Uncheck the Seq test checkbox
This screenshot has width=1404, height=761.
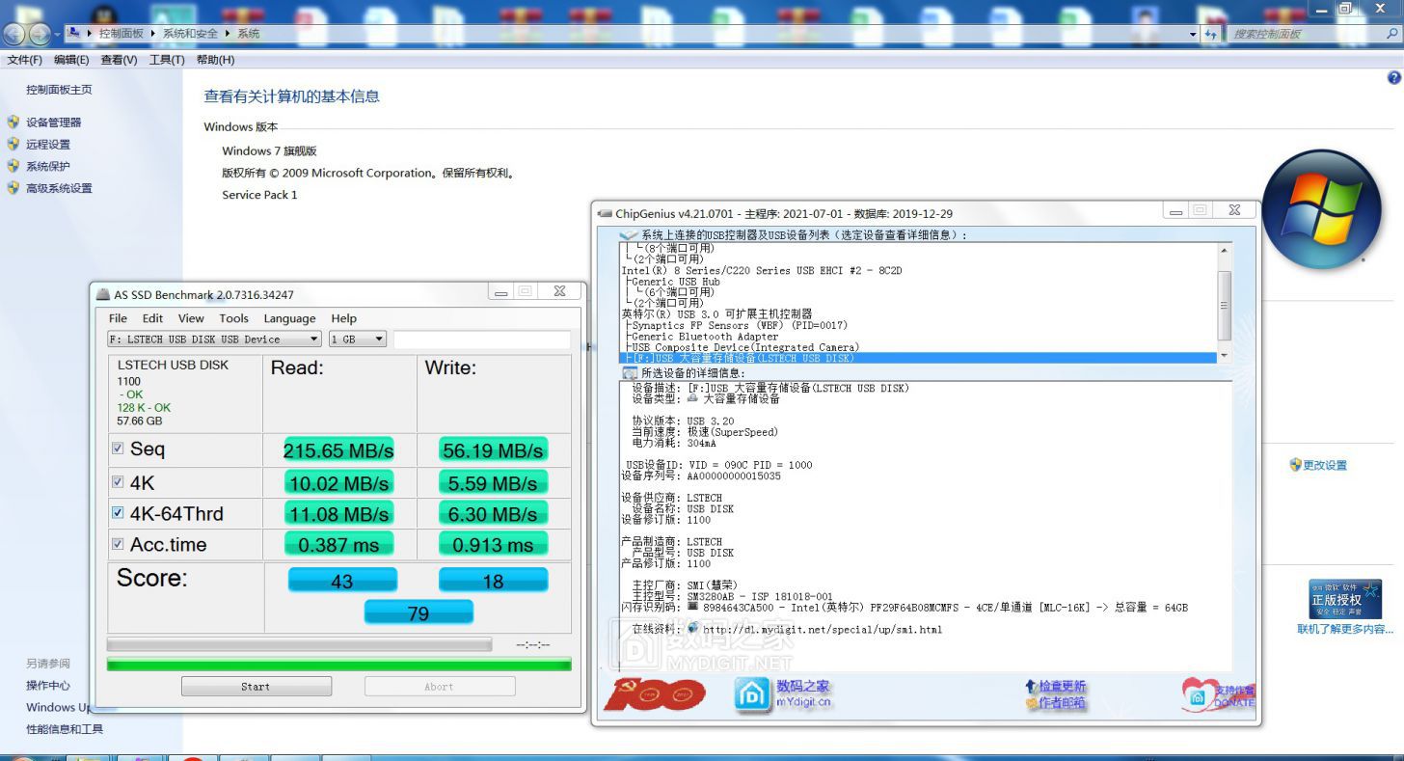[x=118, y=448]
